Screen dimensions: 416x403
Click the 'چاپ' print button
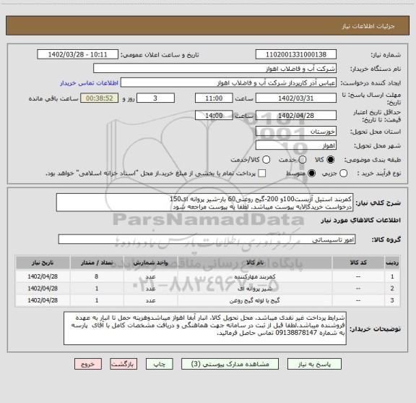coord(159,364)
